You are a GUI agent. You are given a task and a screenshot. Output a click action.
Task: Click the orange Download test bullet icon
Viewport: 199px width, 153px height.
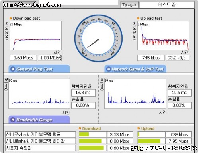11,18
